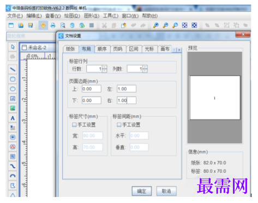Select the curve line tool
The width and height of the screenshot is (258, 203).
tap(13, 166)
